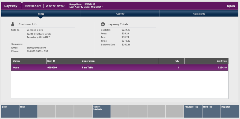Expand Layaway Totals with the plus icon
This screenshot has width=240, height=119.
tap(103, 24)
